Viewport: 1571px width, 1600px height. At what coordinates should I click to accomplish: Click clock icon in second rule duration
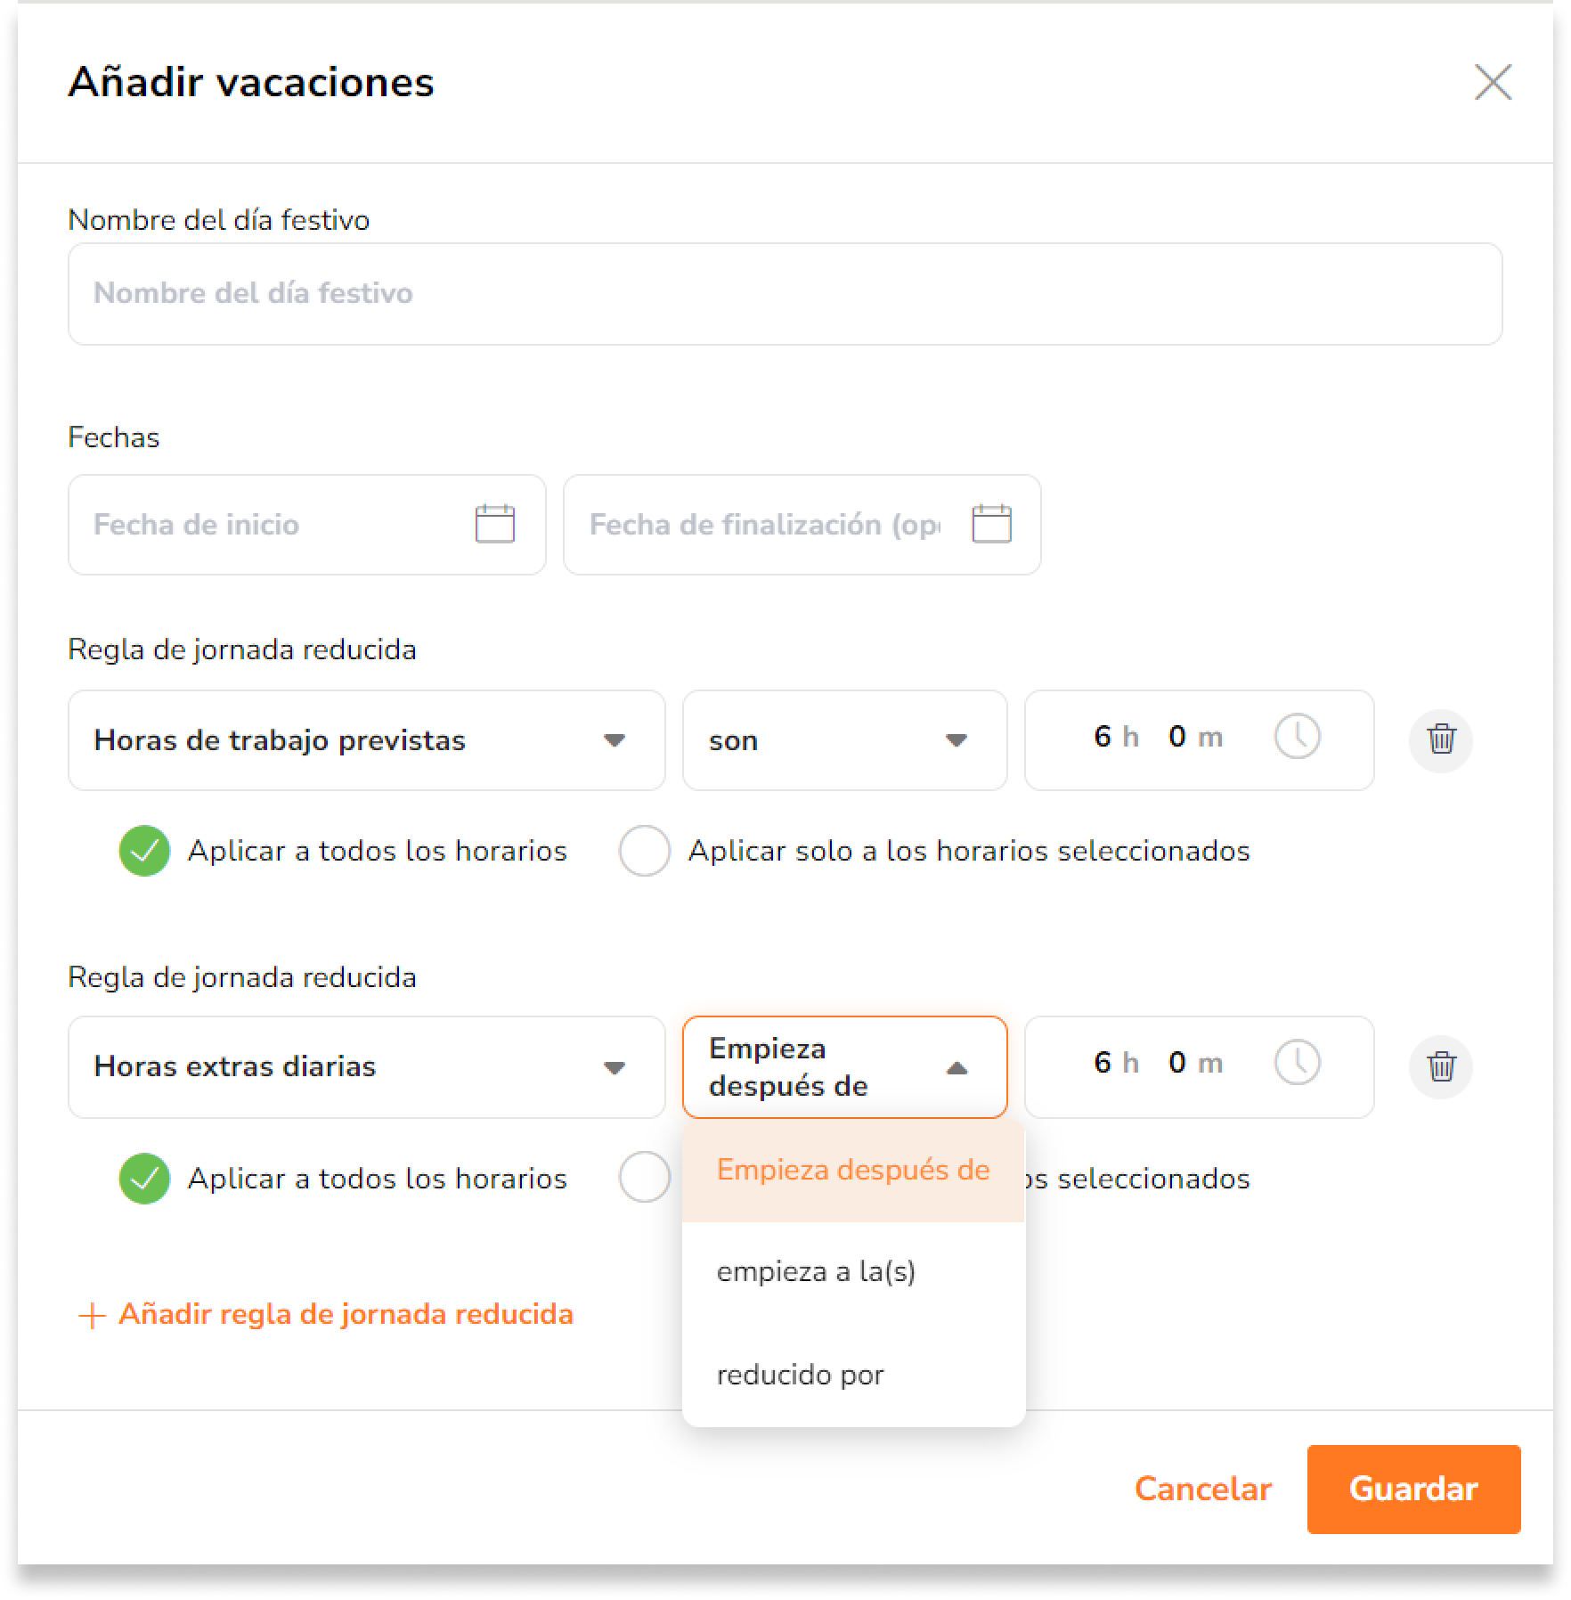point(1297,1063)
